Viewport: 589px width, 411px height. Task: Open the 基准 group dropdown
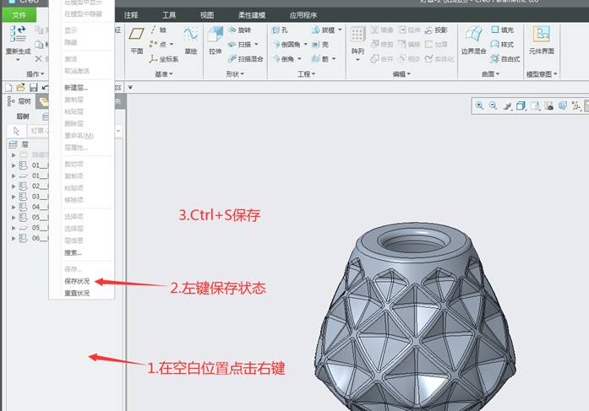pos(164,74)
